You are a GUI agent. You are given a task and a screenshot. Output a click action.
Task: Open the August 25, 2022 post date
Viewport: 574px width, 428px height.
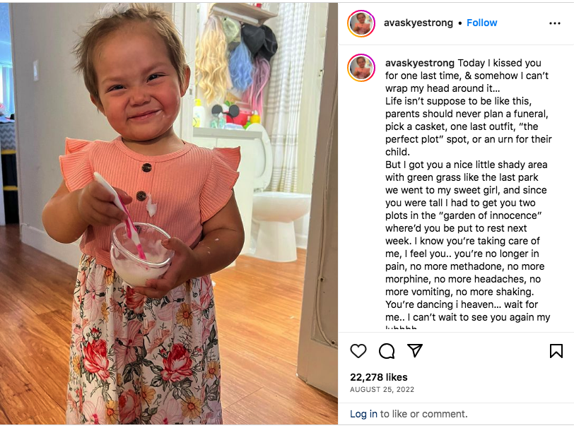click(382, 390)
